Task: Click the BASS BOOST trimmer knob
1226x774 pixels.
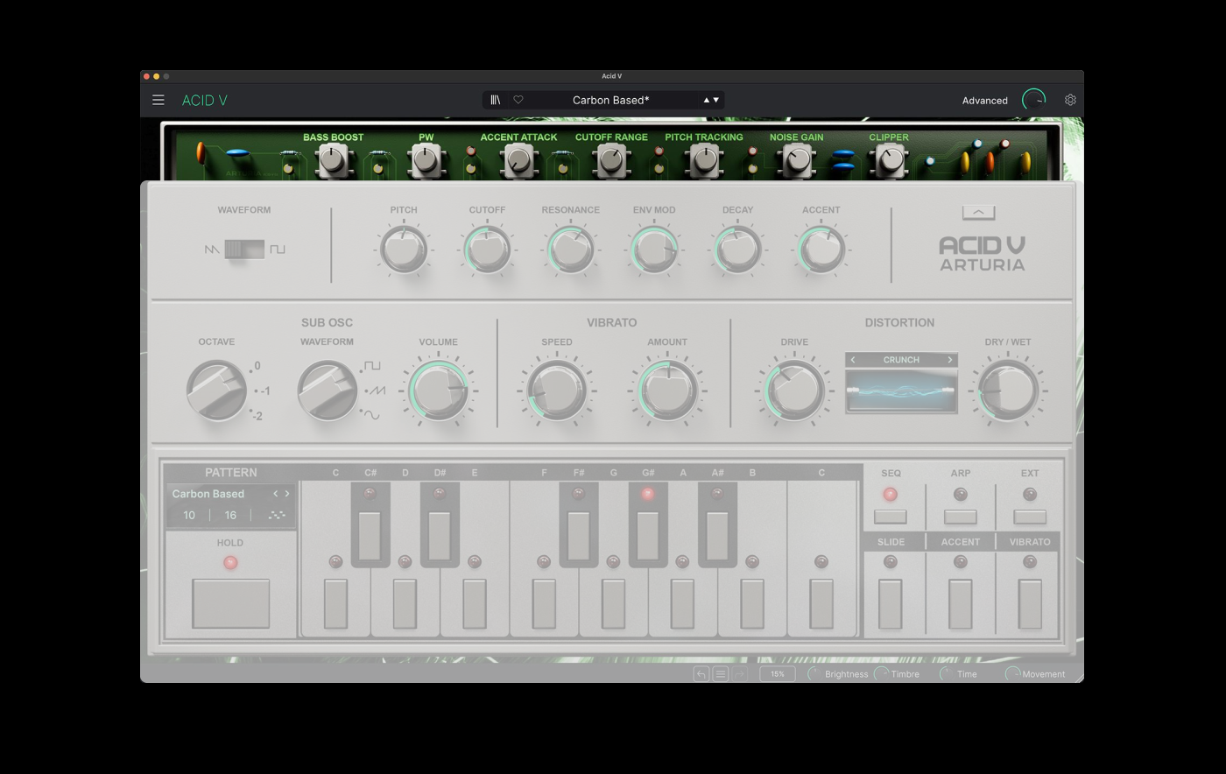Action: coord(332,160)
